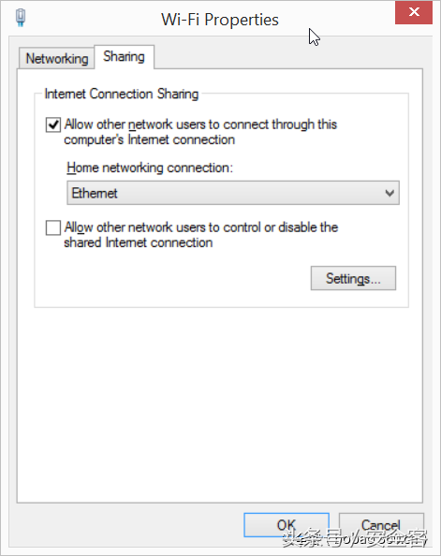Uncheck allow users to connect through this computer
Viewport: 441px width, 556px height.
tap(53, 124)
